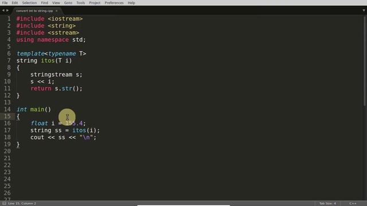Click the vertical scrollbar thumb
Screen dimensions: 367x206
365,61
